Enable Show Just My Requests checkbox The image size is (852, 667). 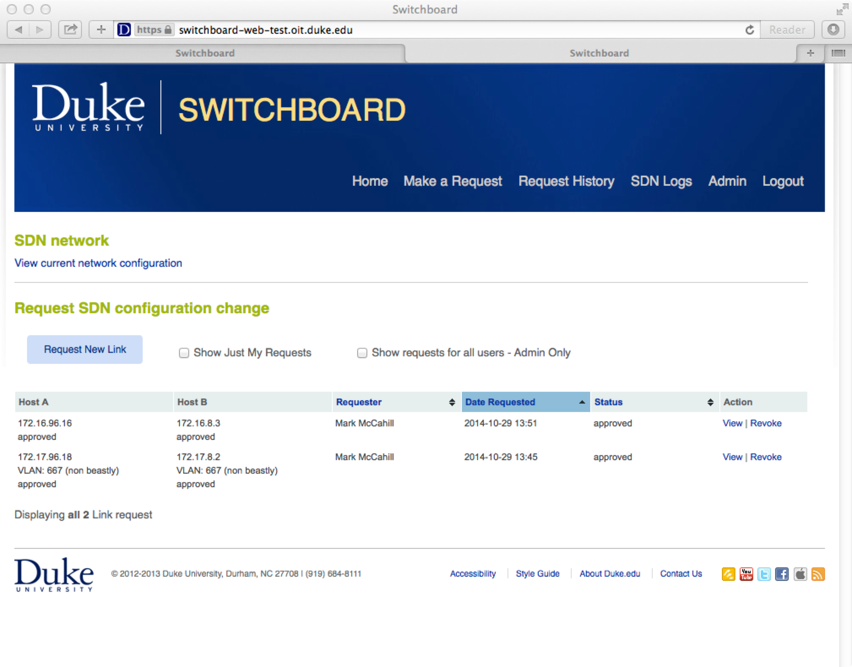pyautogui.click(x=184, y=353)
